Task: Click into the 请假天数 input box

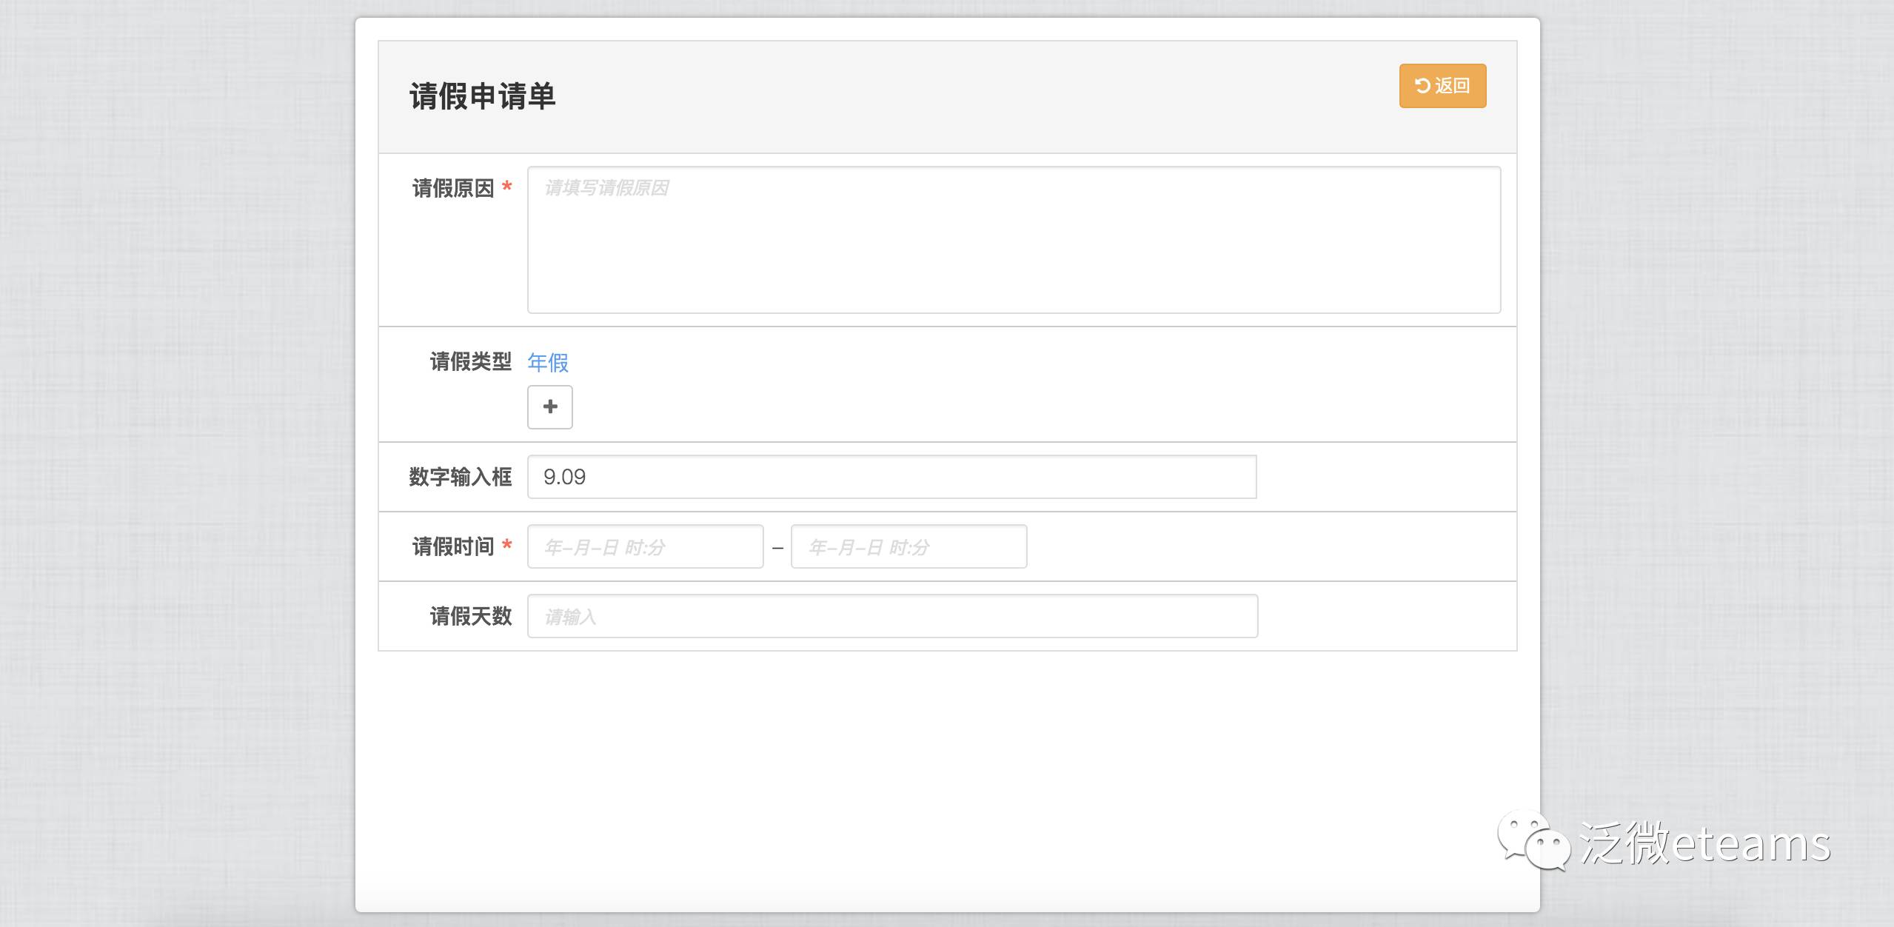Action: click(891, 616)
